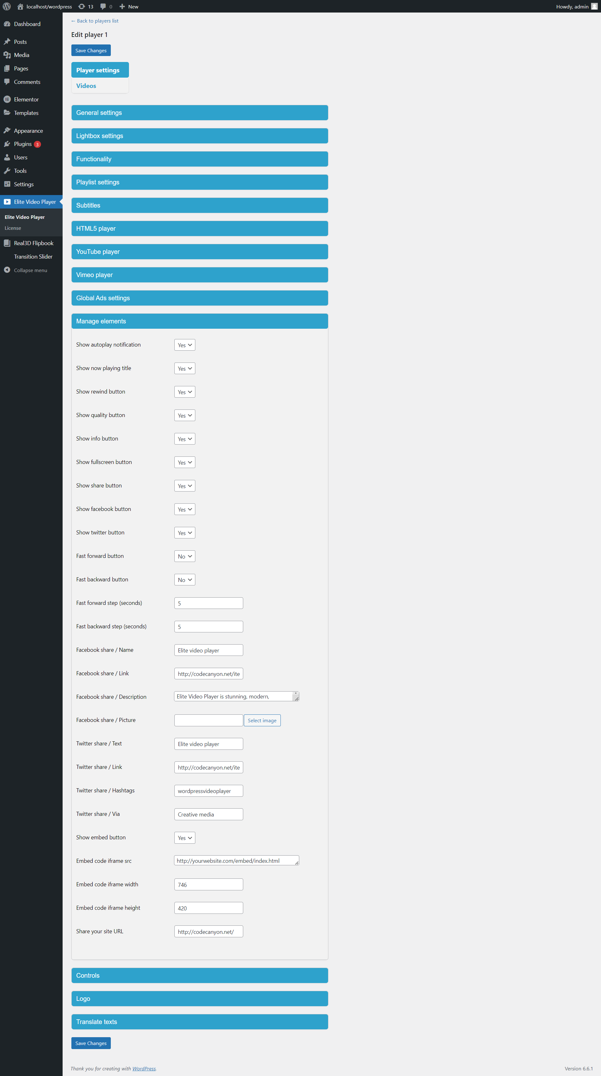Viewport: 601px width, 1076px height.
Task: Open the Show embed button dropdown
Action: click(185, 838)
